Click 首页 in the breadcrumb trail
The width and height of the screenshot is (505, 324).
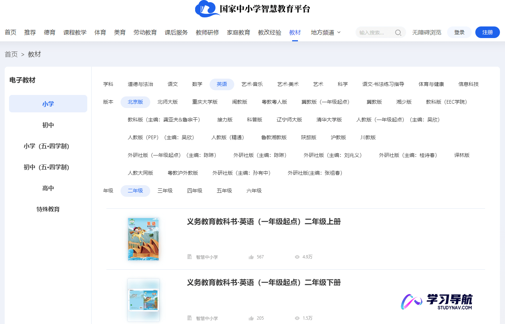[x=10, y=54]
